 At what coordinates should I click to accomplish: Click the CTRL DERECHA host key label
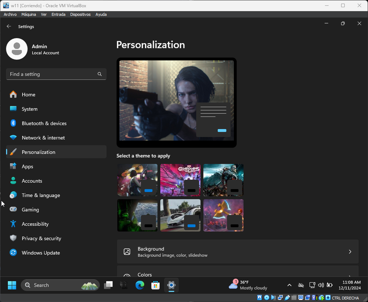pyautogui.click(x=345, y=298)
